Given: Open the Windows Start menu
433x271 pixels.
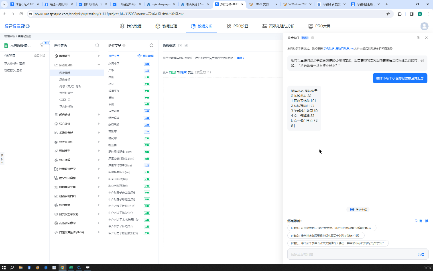Looking at the screenshot, I should (x=4, y=267).
